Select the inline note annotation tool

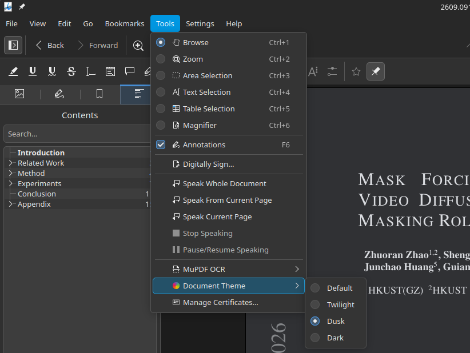click(110, 71)
